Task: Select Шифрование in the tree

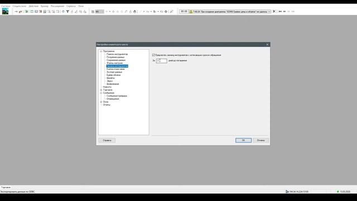Action: (113, 84)
